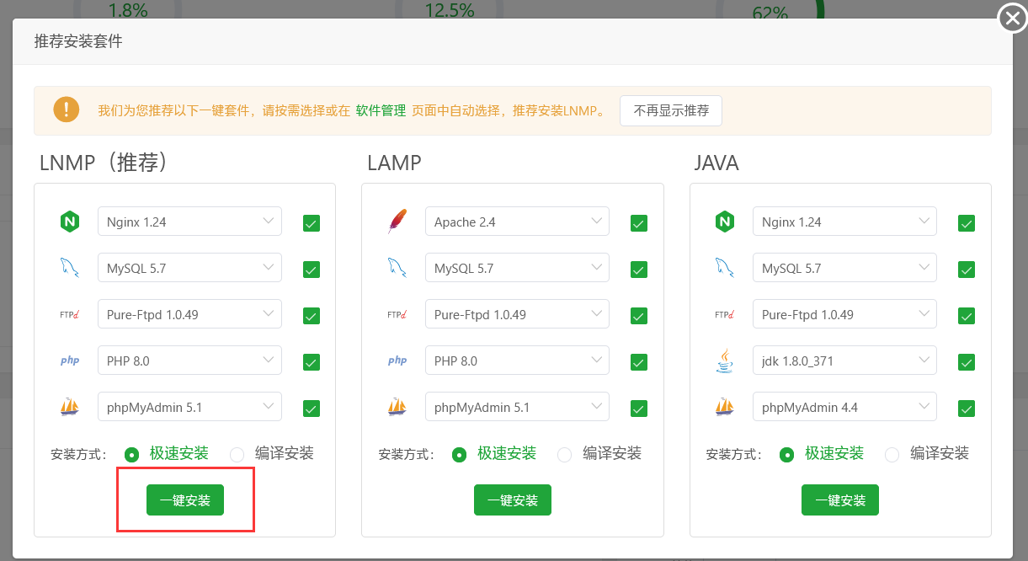Click the phpMyAdmin sailboat icon in LAMP
Image resolution: width=1028 pixels, height=561 pixels.
[x=397, y=407]
